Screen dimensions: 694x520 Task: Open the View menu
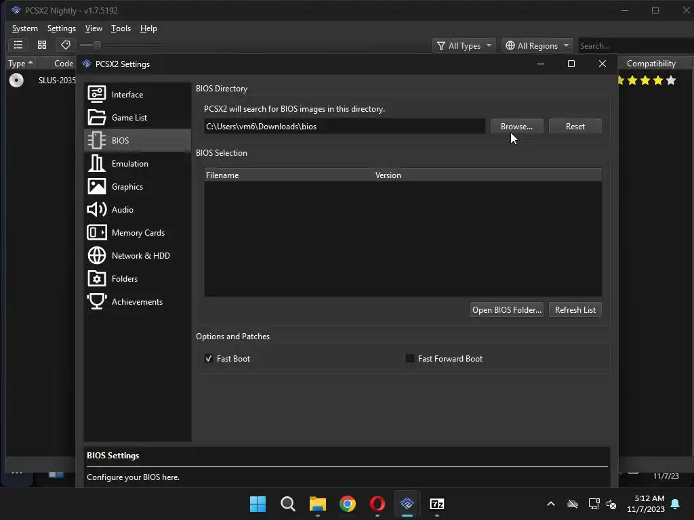pyautogui.click(x=94, y=28)
